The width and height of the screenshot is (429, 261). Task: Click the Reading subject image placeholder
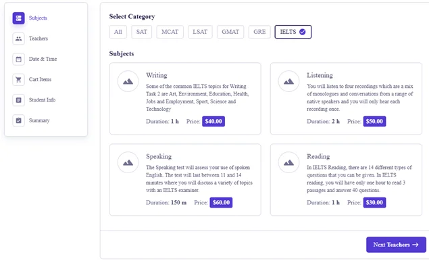click(x=288, y=162)
